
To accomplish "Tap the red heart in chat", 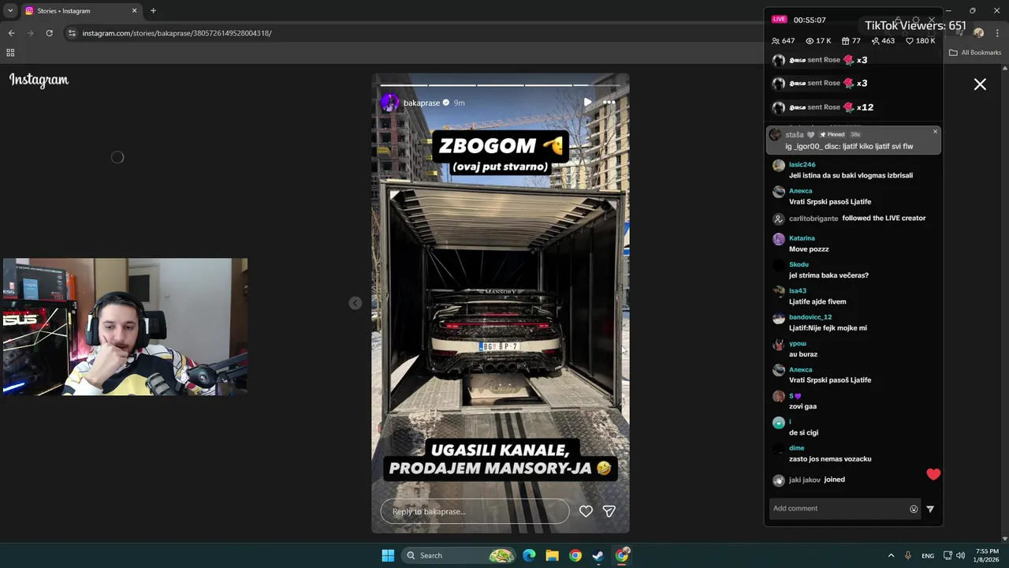I will point(933,474).
